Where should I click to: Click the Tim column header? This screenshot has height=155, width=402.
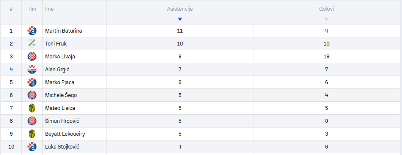point(32,9)
